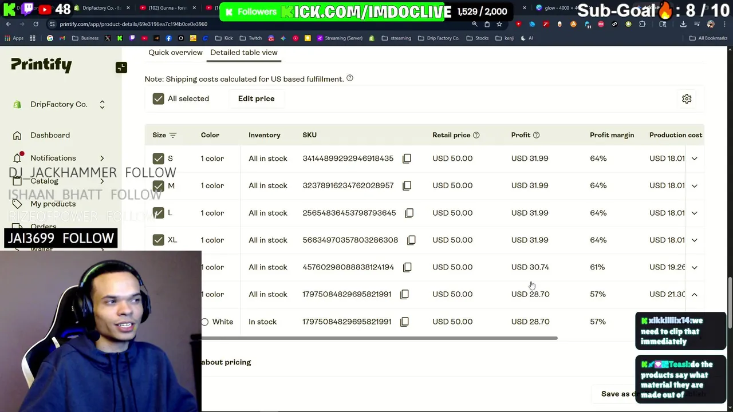This screenshot has width=733, height=412.
Task: Expand size M row chevron
Action: click(694, 185)
